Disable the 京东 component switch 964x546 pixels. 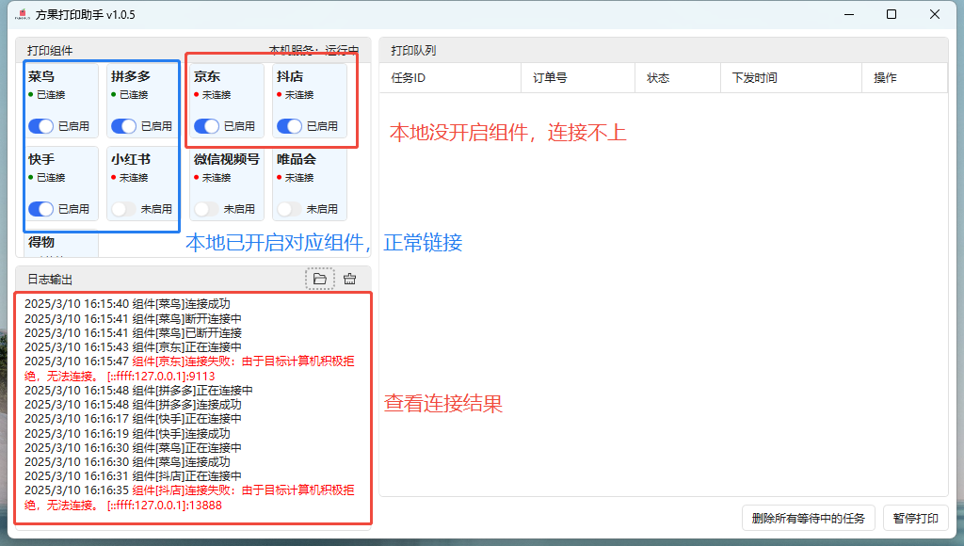pos(206,126)
